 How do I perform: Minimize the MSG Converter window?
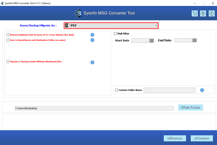tap(194, 3)
